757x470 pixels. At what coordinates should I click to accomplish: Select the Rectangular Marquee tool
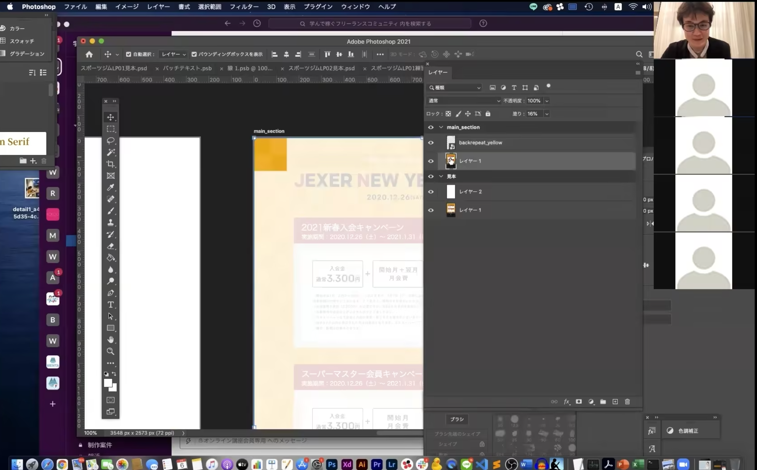pos(110,129)
